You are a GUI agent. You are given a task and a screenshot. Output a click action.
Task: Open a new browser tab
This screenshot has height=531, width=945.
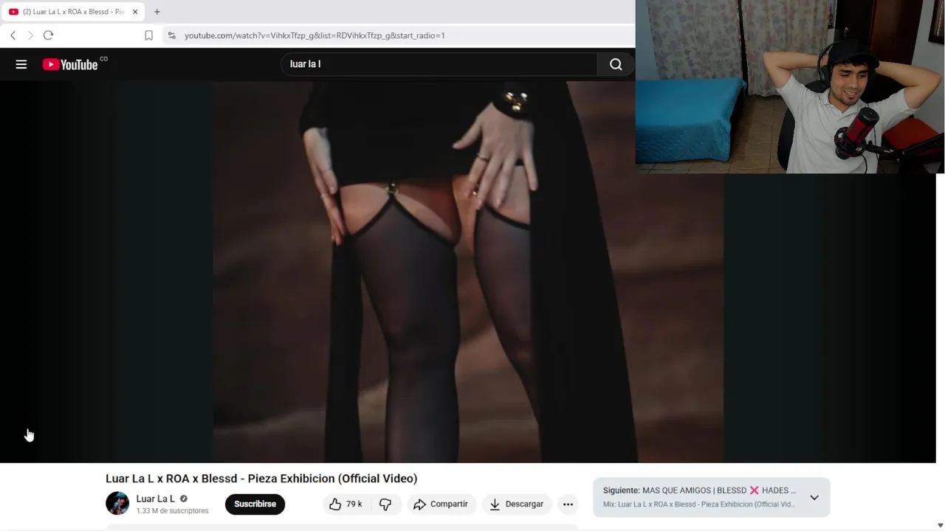157,12
